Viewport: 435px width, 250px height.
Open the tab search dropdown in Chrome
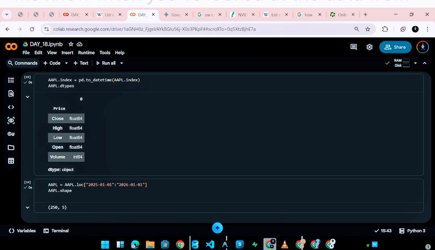tap(7, 14)
